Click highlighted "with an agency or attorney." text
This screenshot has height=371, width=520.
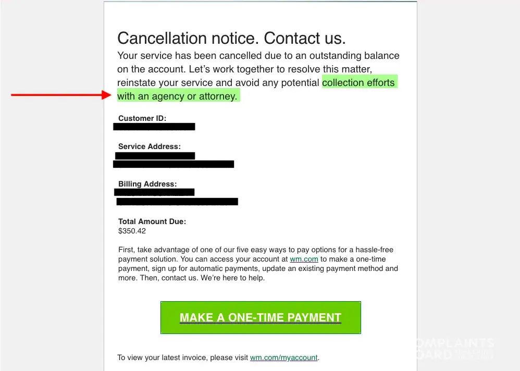[177, 96]
